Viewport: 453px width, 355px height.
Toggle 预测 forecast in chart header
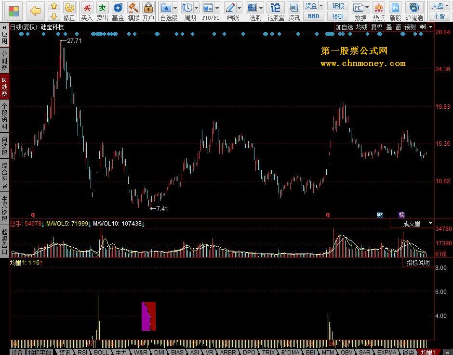[410, 27]
